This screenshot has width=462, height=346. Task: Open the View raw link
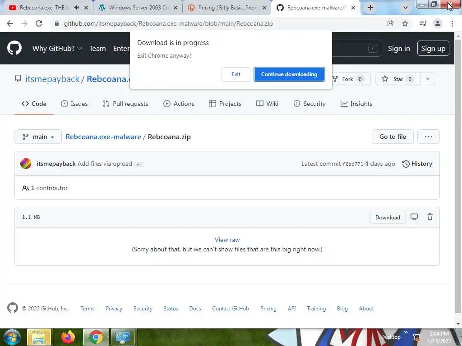pos(227,240)
